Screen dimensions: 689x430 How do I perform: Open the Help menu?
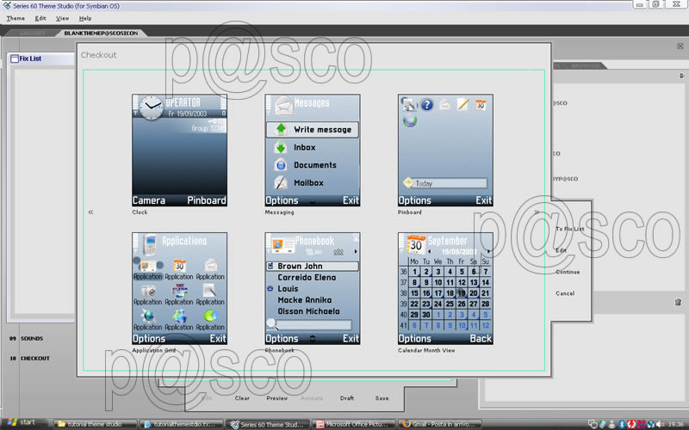click(x=85, y=18)
